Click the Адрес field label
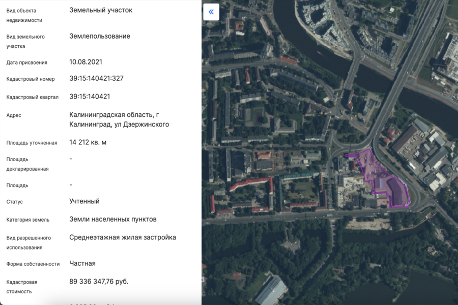 [14, 115]
